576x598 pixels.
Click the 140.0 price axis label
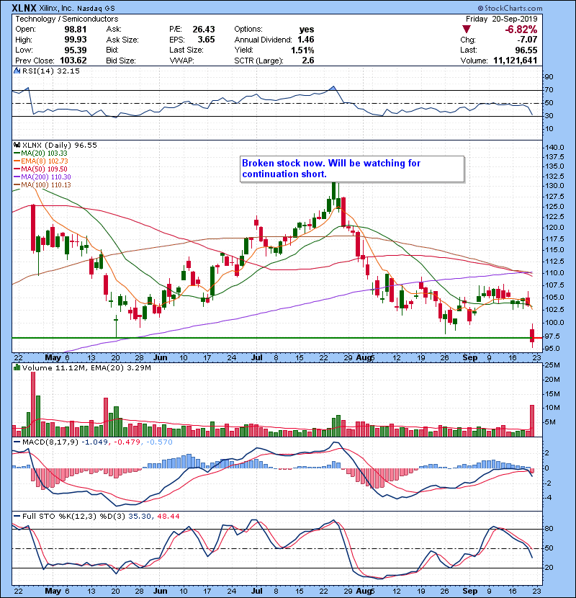tap(554, 147)
